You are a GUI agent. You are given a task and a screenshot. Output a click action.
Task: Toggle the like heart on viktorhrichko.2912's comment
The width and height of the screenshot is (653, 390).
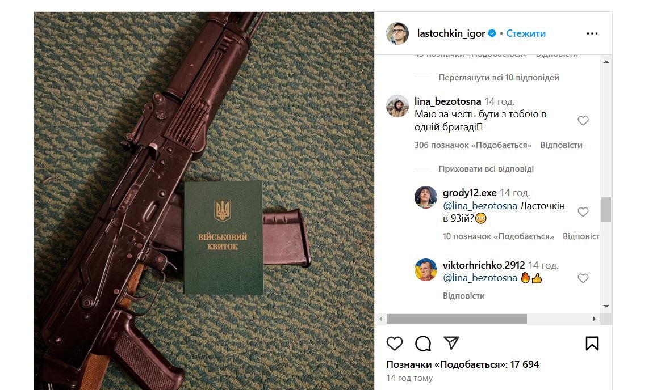tap(583, 278)
